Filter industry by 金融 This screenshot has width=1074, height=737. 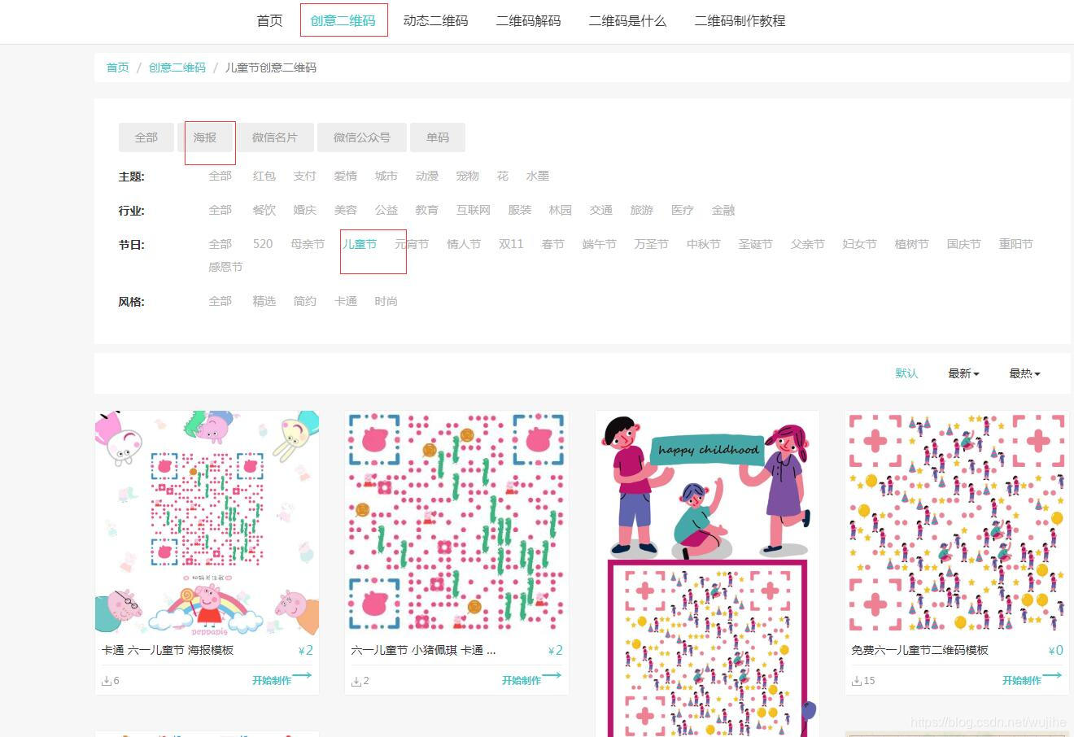(x=723, y=210)
